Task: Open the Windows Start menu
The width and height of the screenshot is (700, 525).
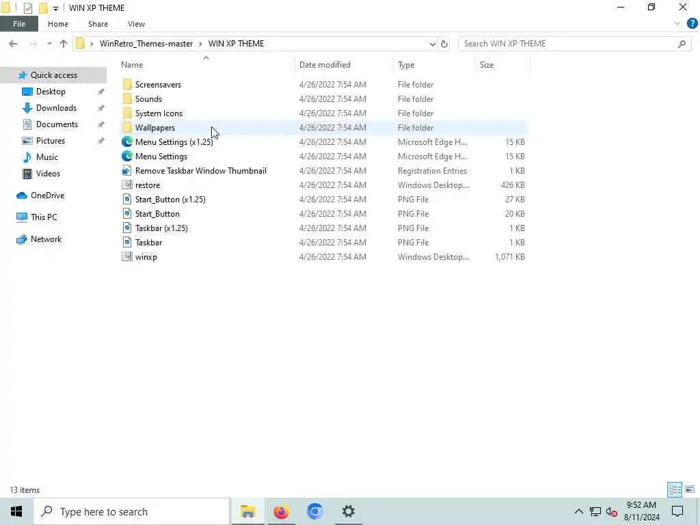Action: 16,511
